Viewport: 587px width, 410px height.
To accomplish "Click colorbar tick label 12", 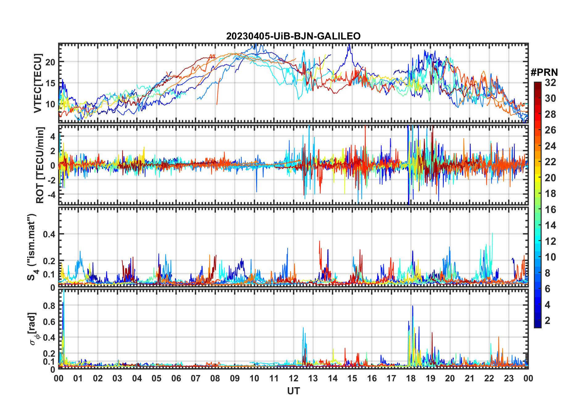I will [x=550, y=241].
